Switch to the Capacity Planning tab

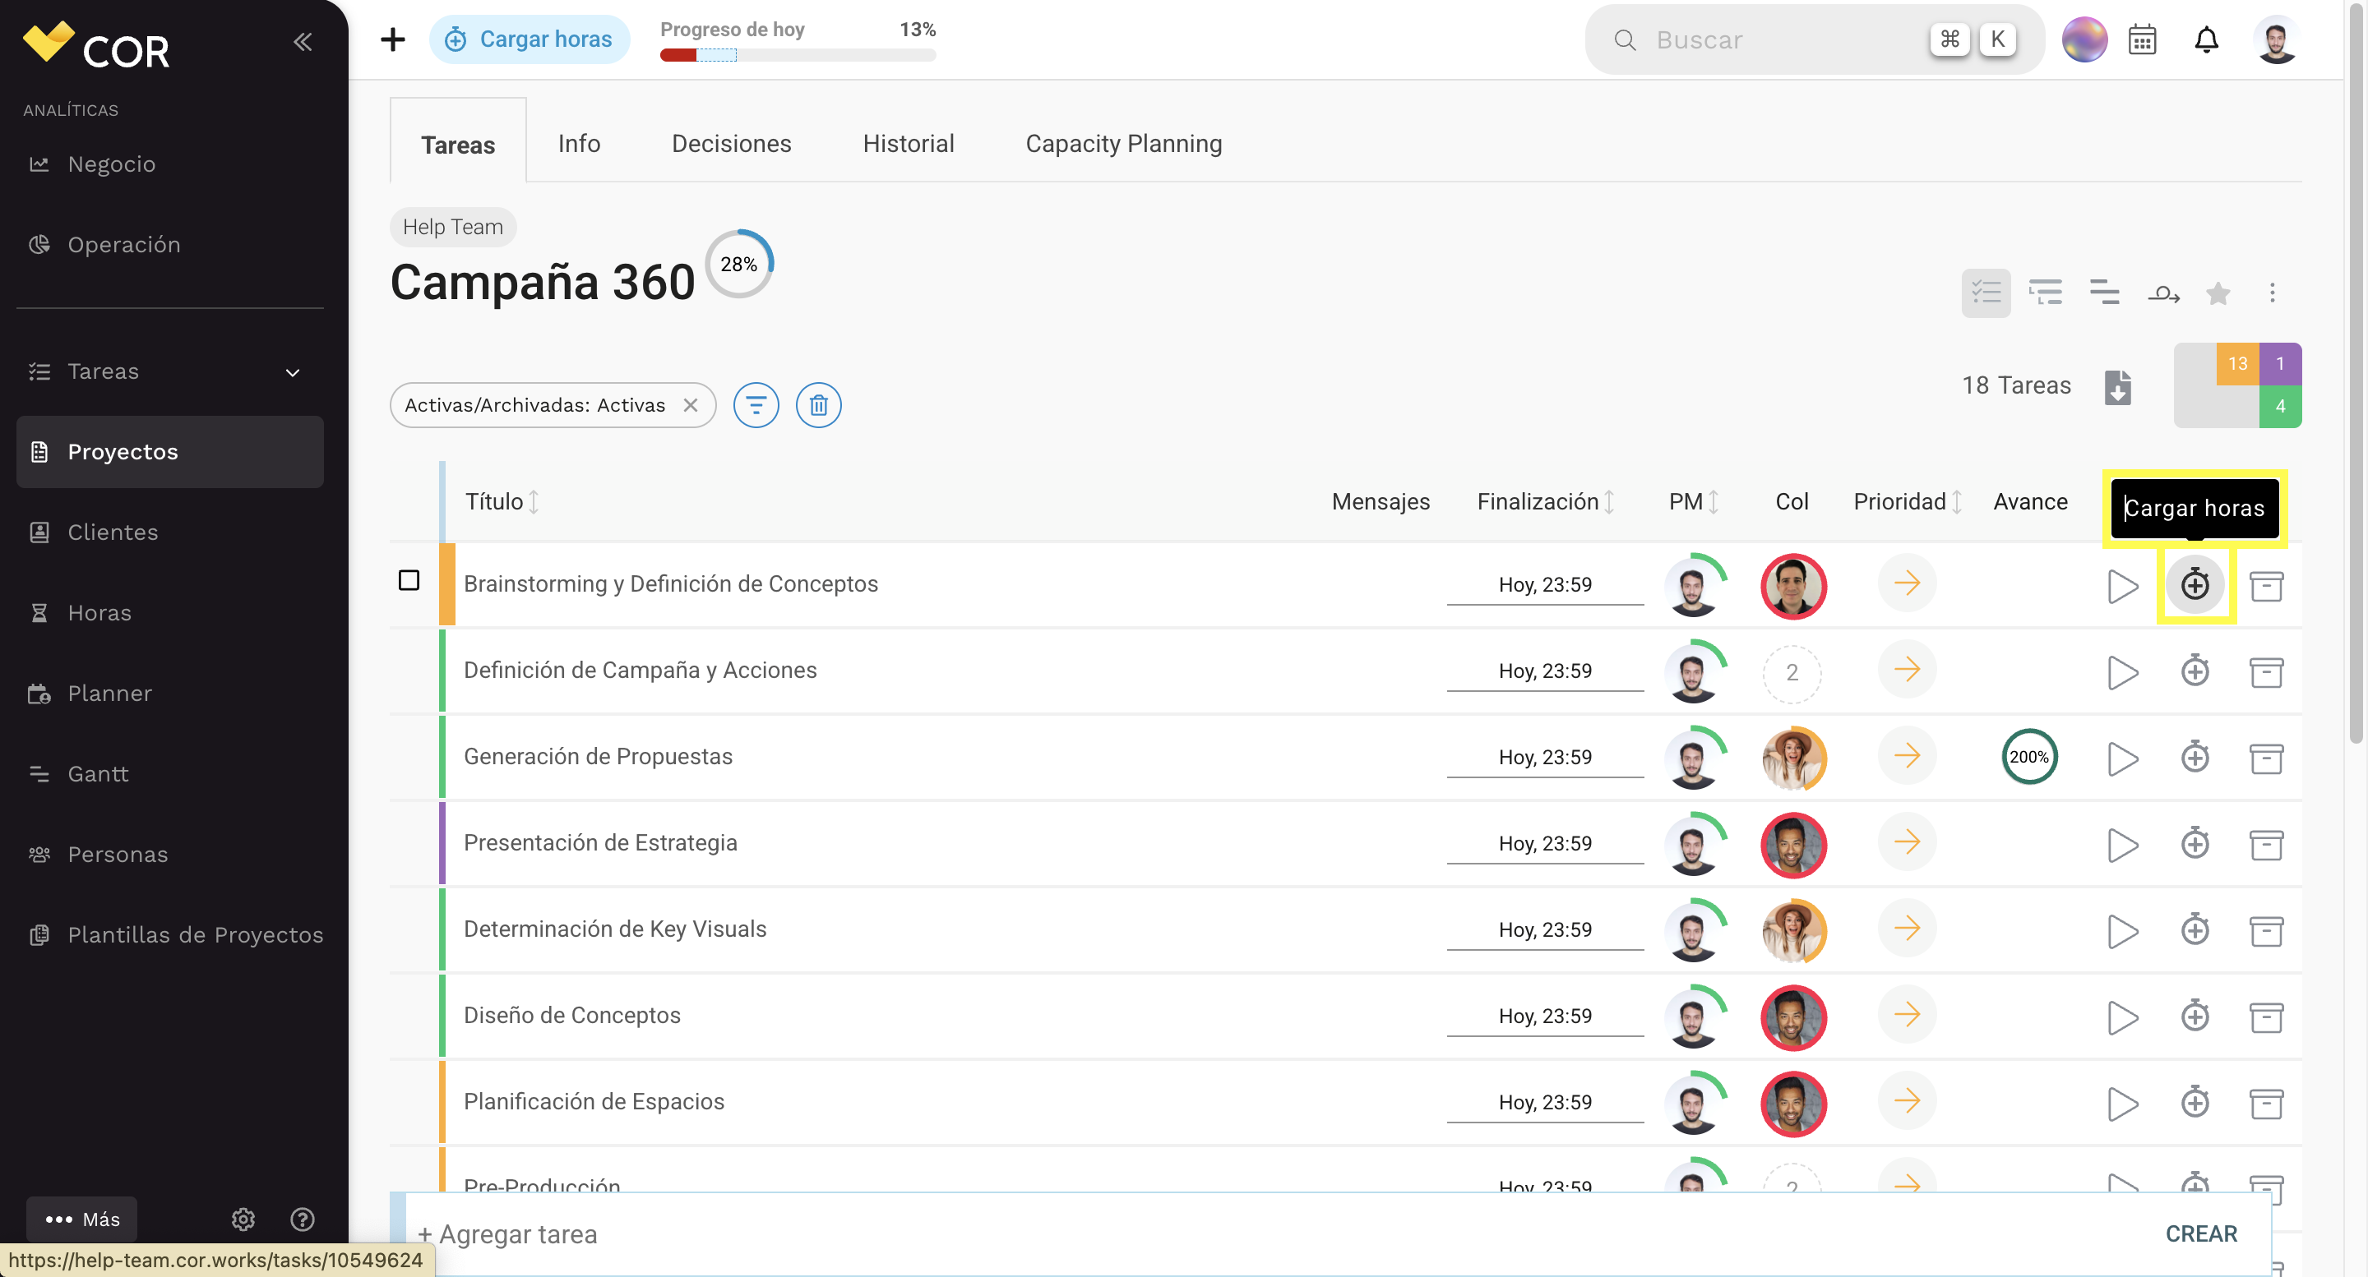(x=1123, y=143)
